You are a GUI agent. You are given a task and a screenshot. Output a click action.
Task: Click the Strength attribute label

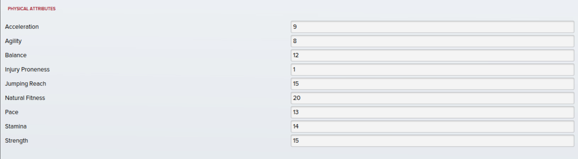pos(16,141)
